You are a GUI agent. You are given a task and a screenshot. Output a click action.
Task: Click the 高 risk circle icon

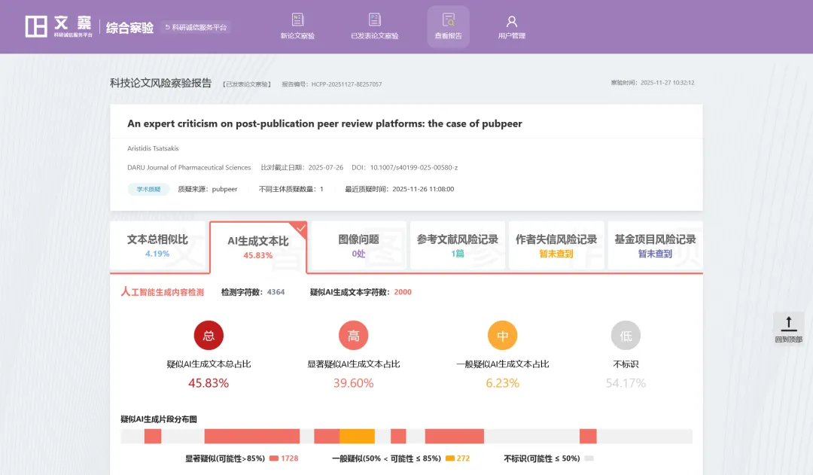(x=353, y=335)
